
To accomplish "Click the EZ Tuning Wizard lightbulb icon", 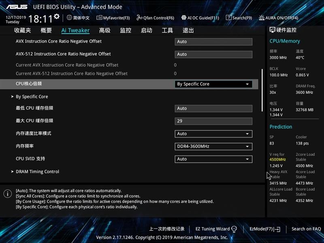I will click(234, 229).
